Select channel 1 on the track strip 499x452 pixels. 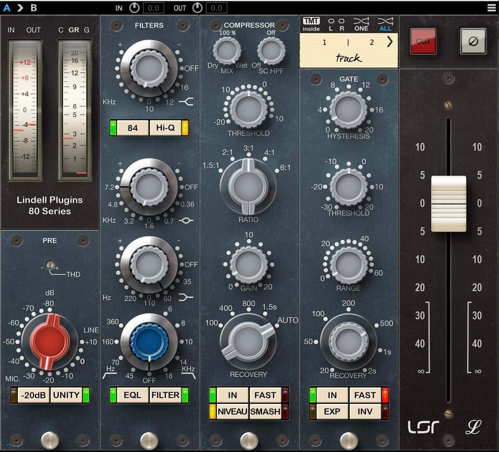tap(324, 42)
